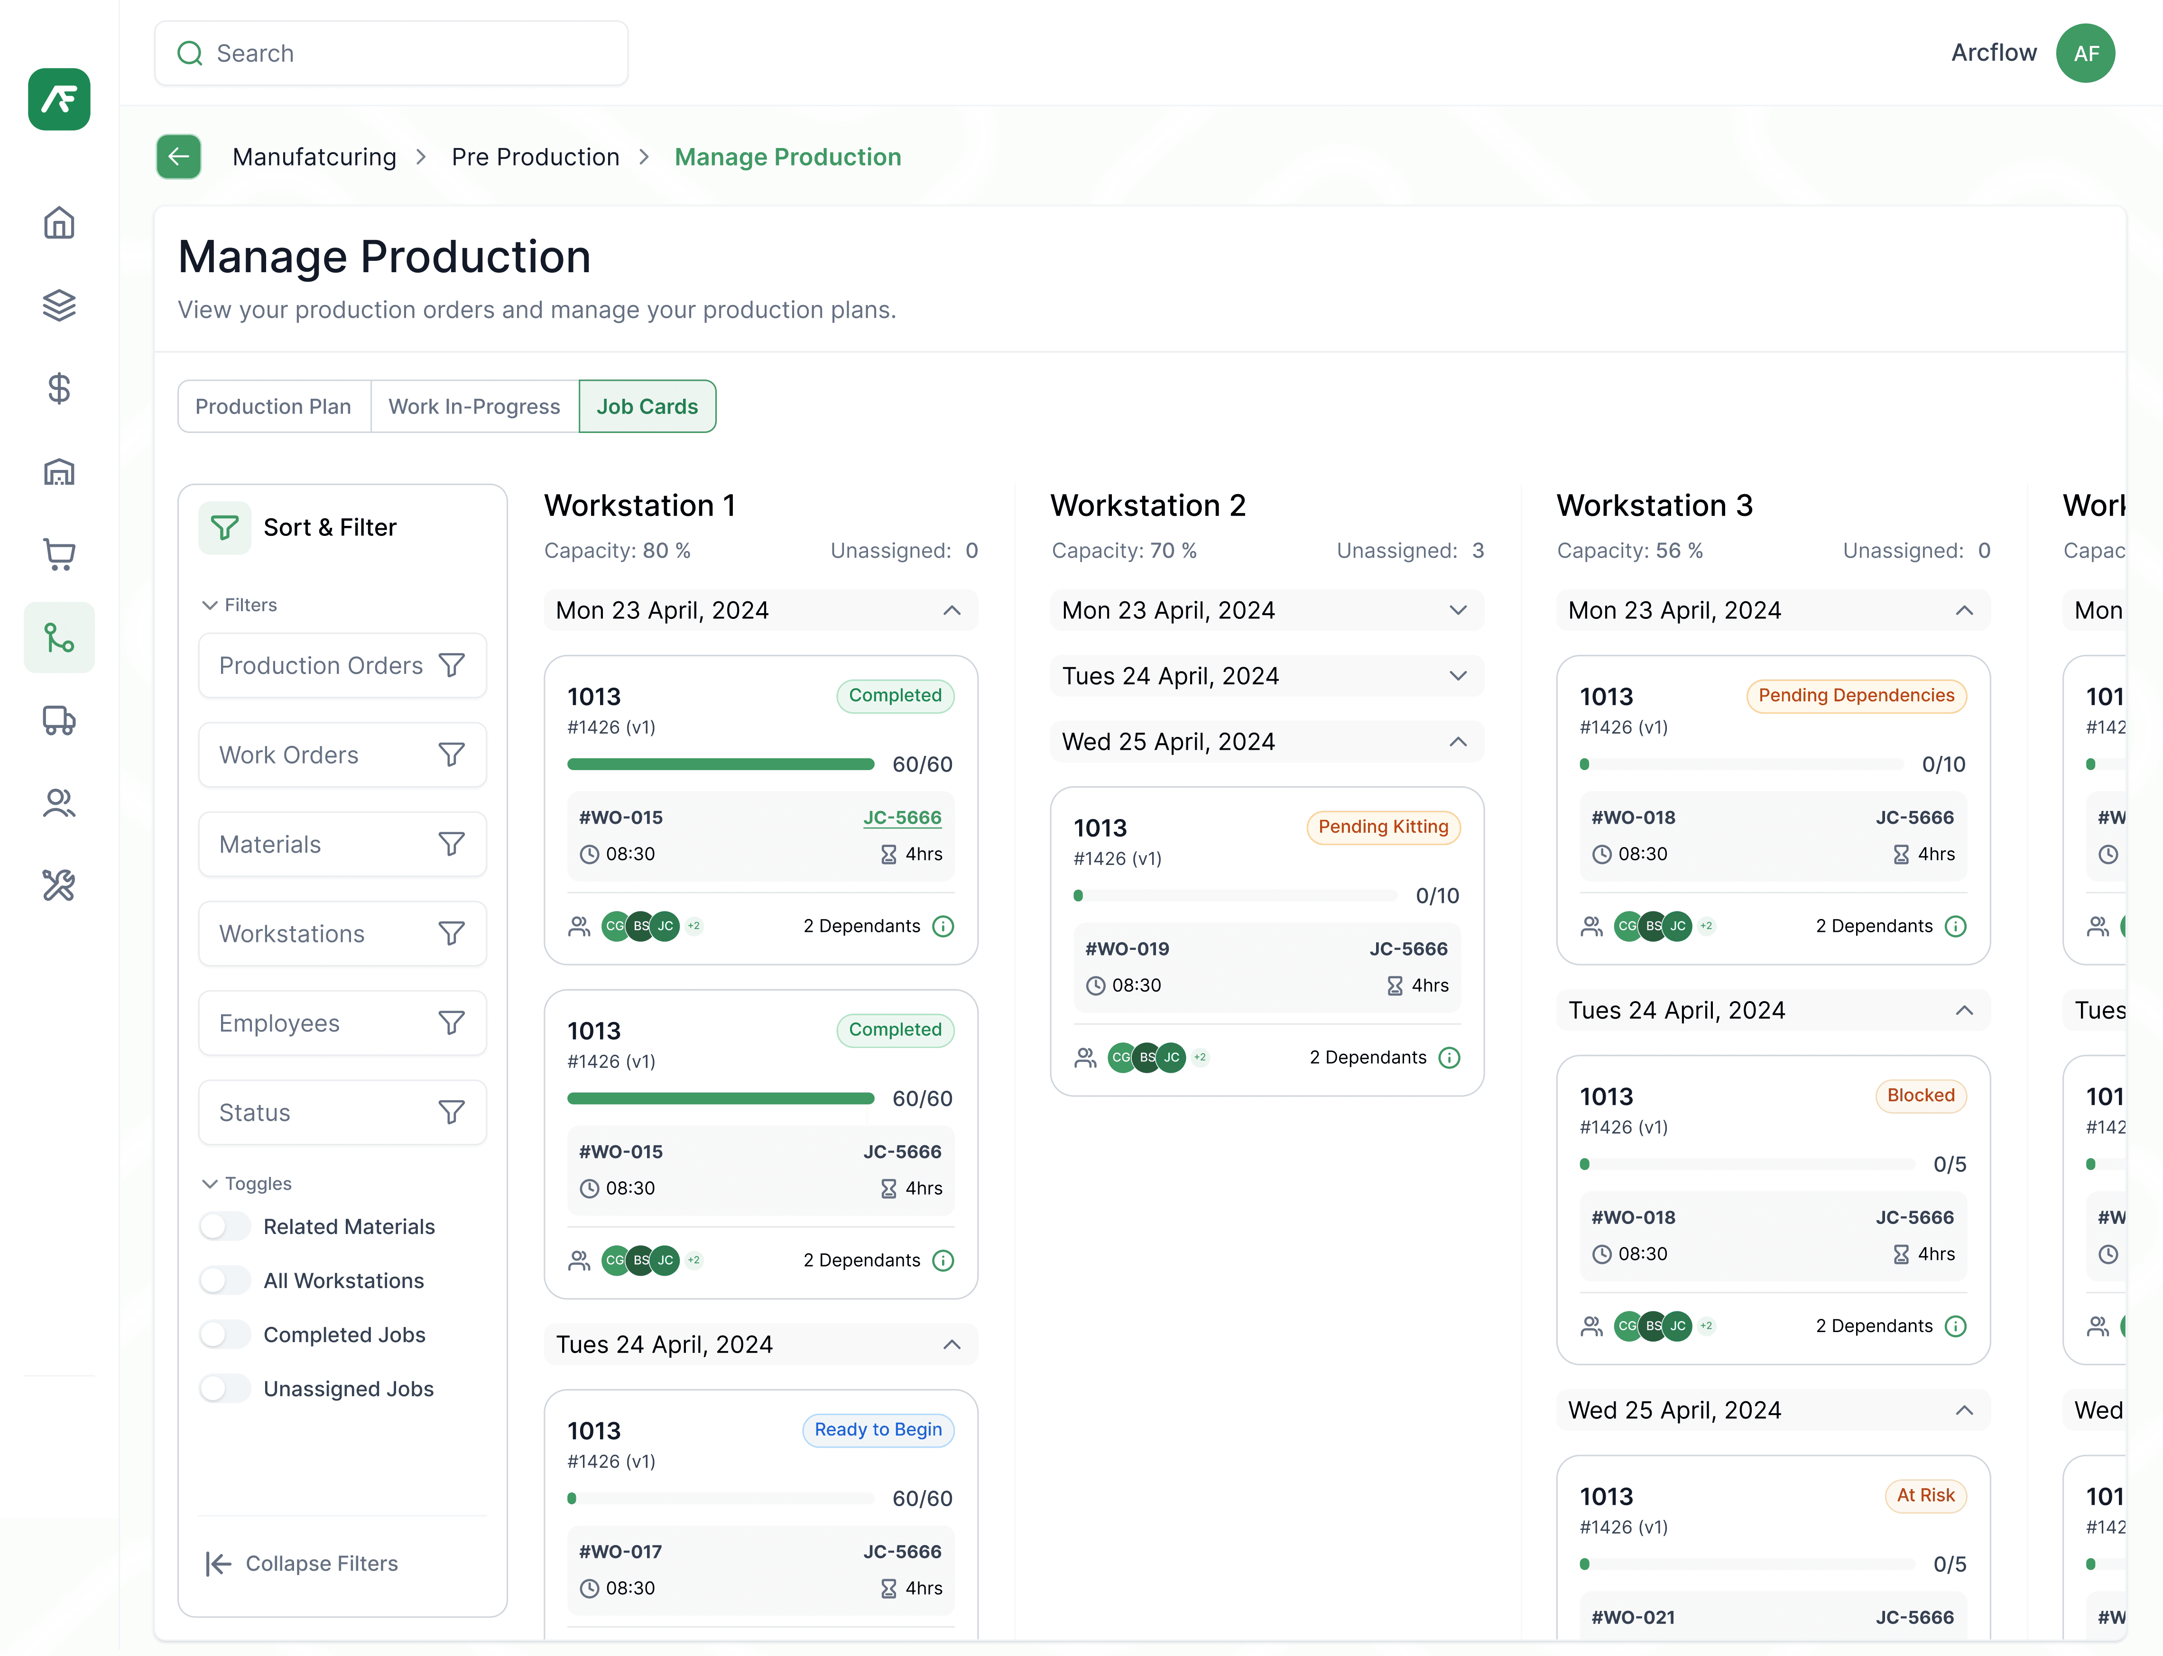Screen dimensions: 2163x1656
Task: Enable the Related Materials toggle
Action: coord(225,1226)
